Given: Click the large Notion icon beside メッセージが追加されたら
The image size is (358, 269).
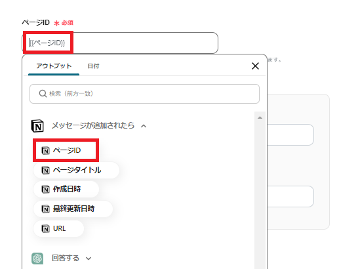Looking at the screenshot, I should click(37, 126).
